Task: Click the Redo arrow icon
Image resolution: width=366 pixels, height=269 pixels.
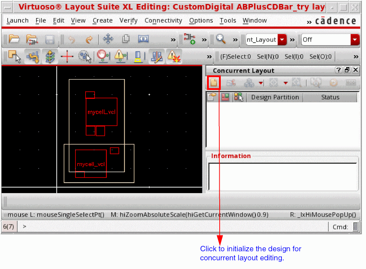Action: (x=89, y=40)
